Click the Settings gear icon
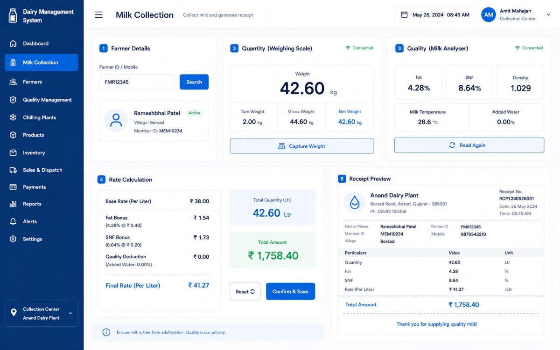The width and height of the screenshot is (560, 350). tap(13, 239)
